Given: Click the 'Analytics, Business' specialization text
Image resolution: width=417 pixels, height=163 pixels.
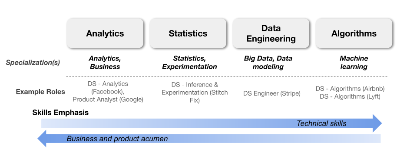Looking at the screenshot, I should coord(105,62).
